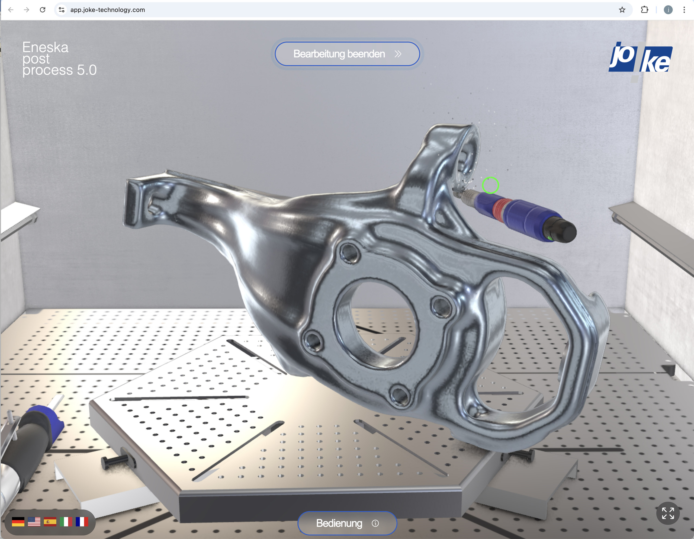Open site permission settings in the address bar
The image size is (694, 539).
click(61, 10)
